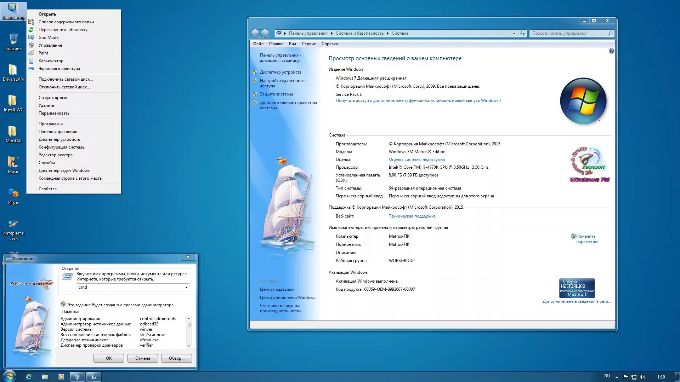Open the Recycle Bin desktop icon
680x382 pixels.
(13, 39)
